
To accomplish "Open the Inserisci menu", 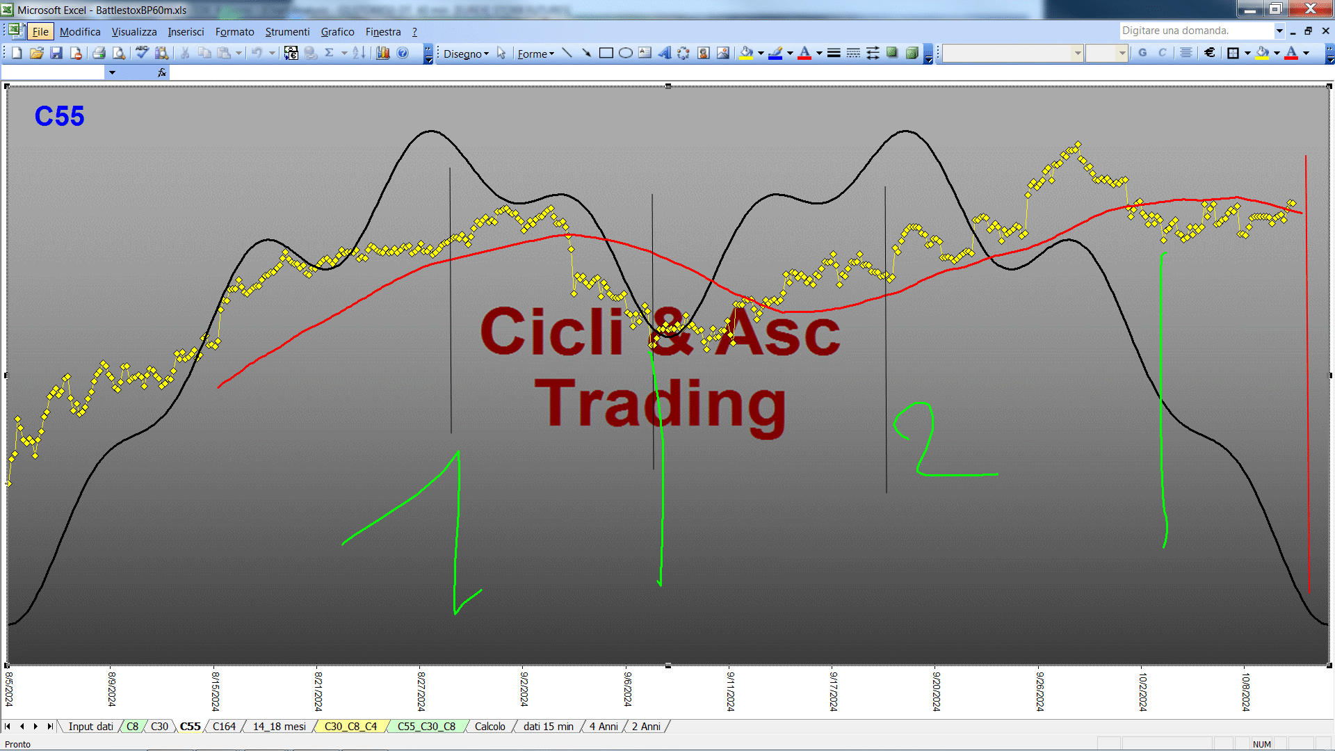I will 186,32.
